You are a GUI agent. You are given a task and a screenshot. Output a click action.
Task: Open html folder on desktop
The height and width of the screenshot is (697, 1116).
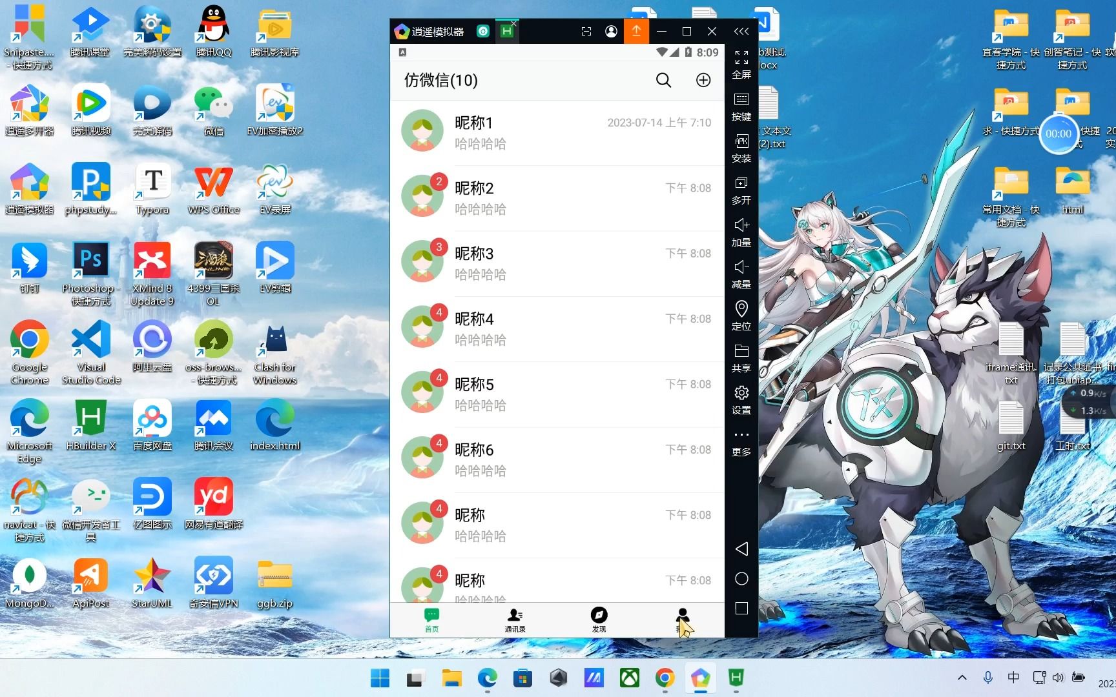[1073, 189]
